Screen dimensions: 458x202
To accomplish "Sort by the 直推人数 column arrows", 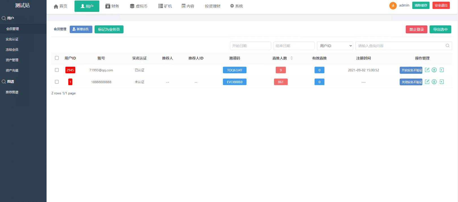I will (292, 58).
